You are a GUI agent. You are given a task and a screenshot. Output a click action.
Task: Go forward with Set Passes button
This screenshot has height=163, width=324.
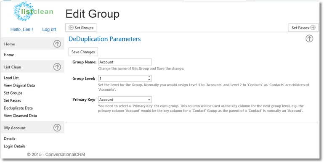[x=303, y=28]
